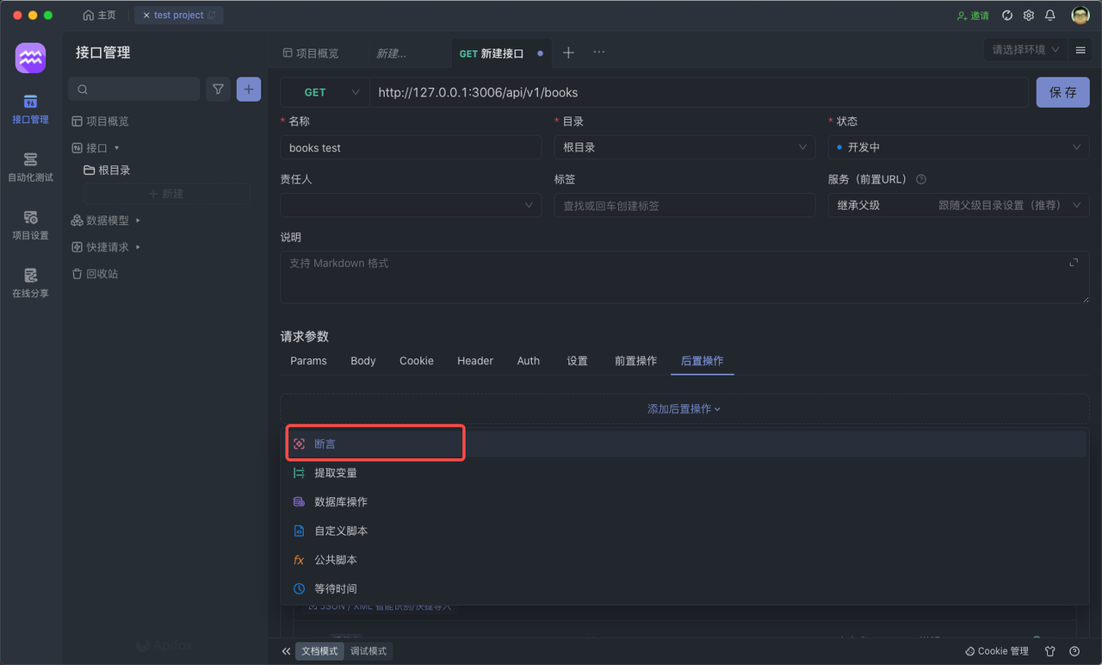Switch to 调试模式
The image size is (1102, 665).
(x=368, y=651)
